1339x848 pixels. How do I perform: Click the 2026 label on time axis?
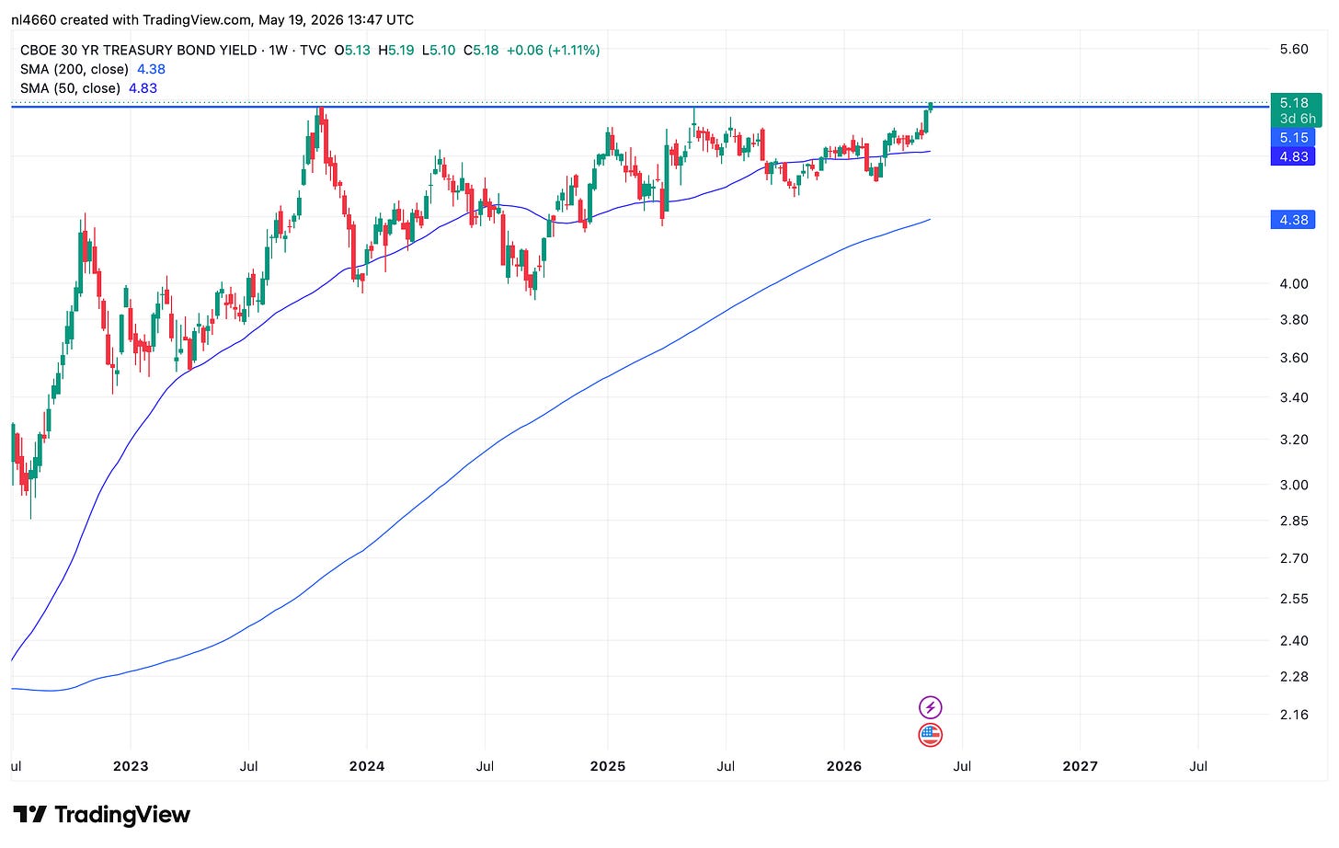pyautogui.click(x=844, y=765)
